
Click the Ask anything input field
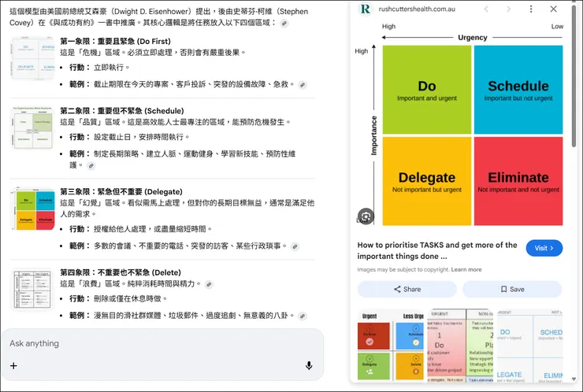tap(162, 343)
